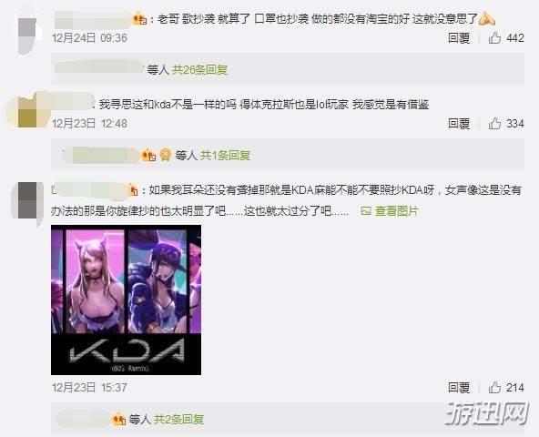Click the picture icon beside 查看图片
The image size is (539, 437).
pyautogui.click(x=366, y=210)
